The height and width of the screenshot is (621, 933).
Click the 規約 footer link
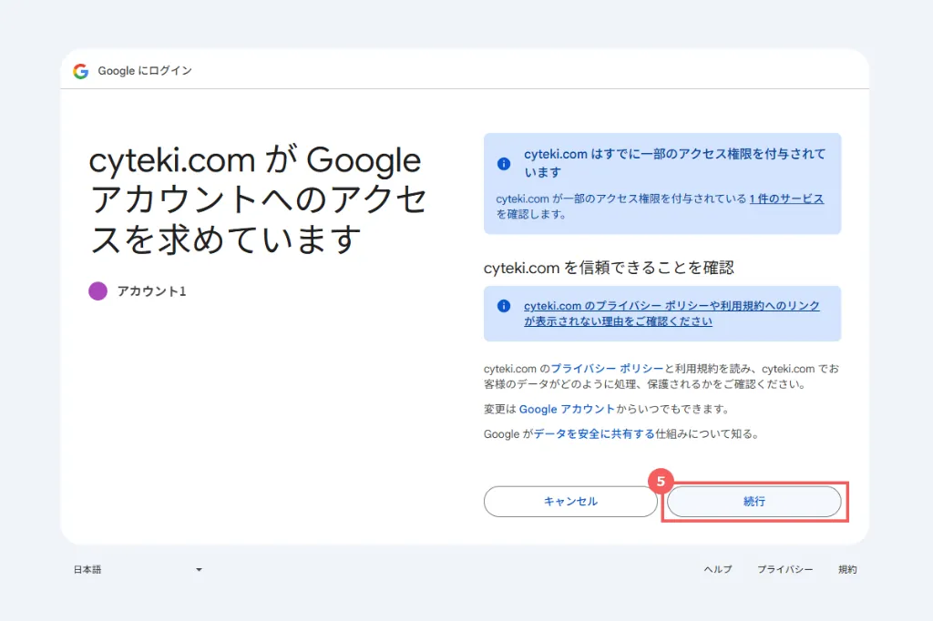(x=847, y=570)
